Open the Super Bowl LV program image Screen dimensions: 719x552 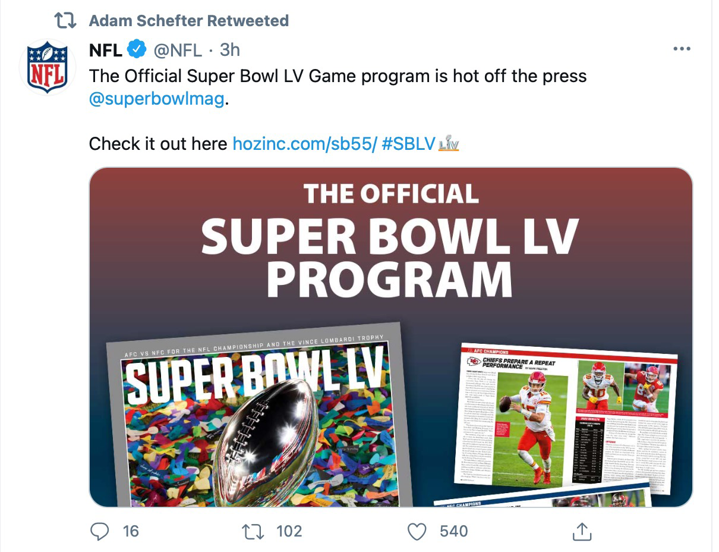[x=390, y=337]
